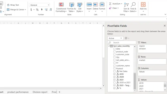
Task: Collapse the ribbon with chevron
Action: tap(165, 14)
